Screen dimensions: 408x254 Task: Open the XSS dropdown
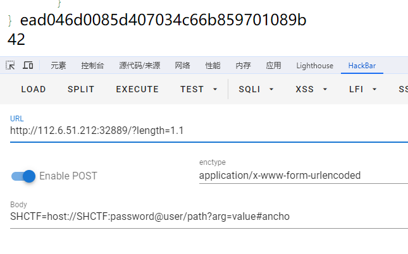[x=311, y=89]
